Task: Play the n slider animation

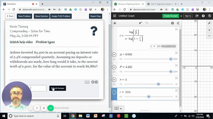Action: [114, 80]
